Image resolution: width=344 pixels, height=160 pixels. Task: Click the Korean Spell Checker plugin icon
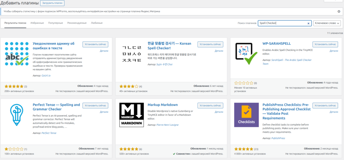[x=131, y=54]
